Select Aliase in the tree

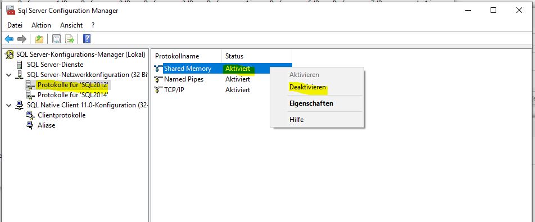coord(46,125)
